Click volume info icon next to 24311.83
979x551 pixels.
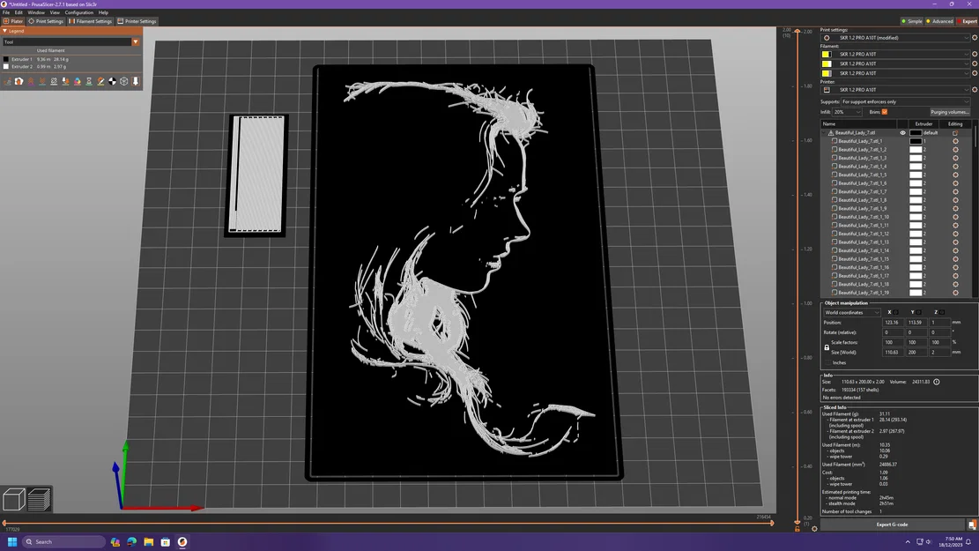tap(937, 382)
